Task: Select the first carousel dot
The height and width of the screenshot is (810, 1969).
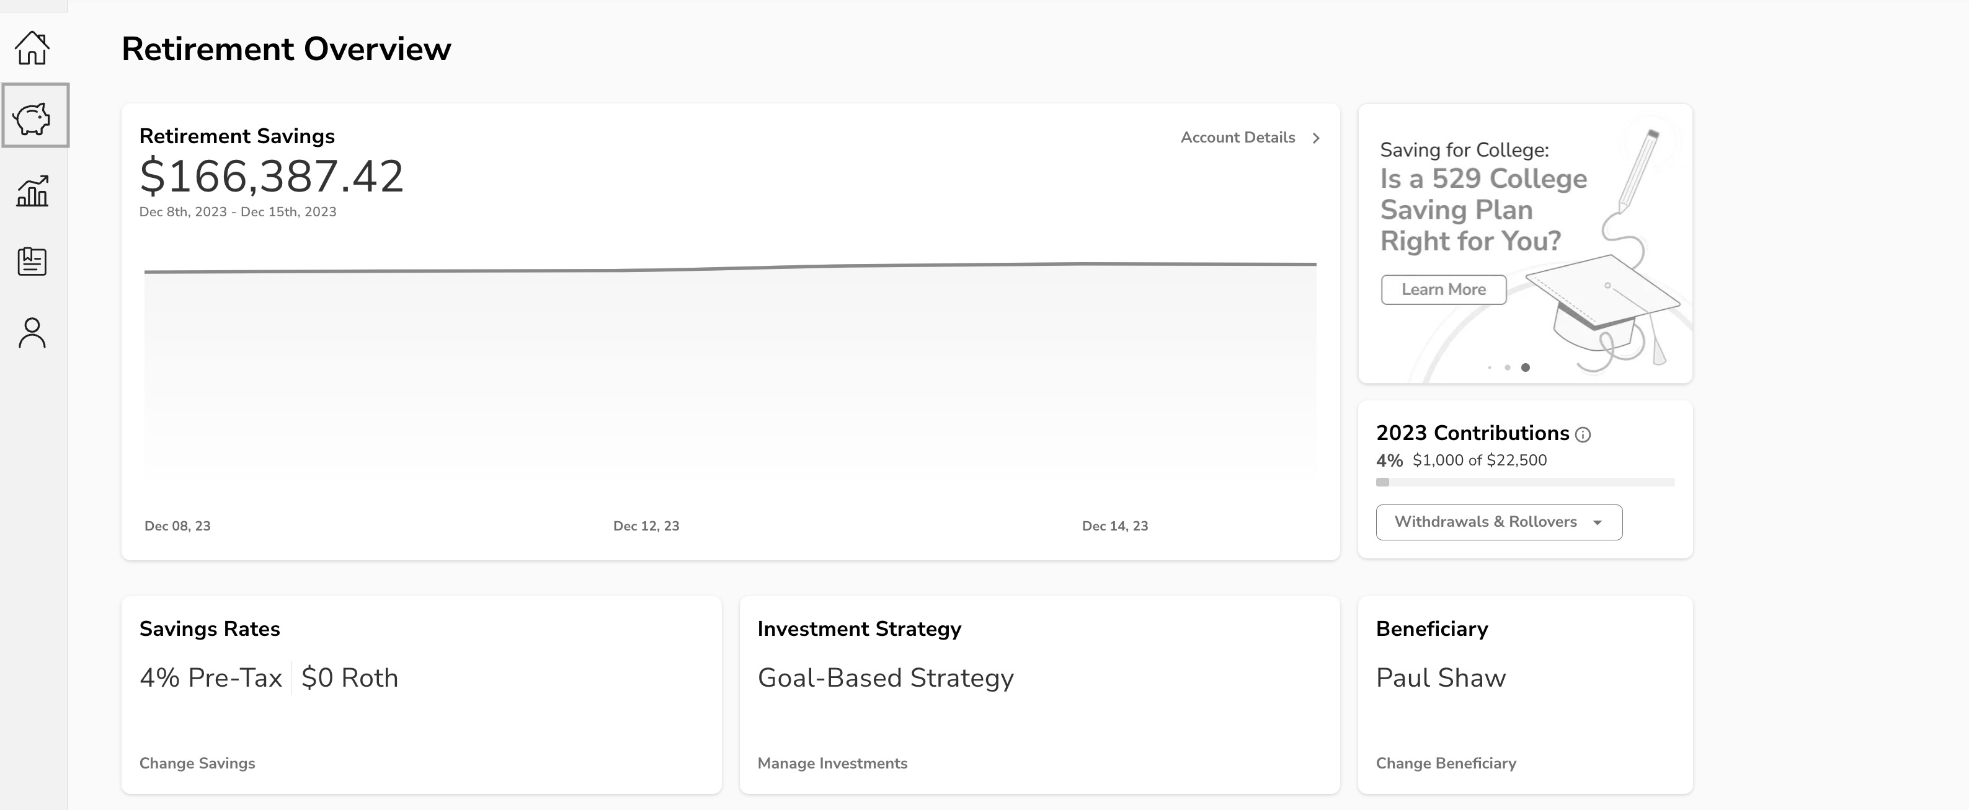Action: click(x=1490, y=368)
